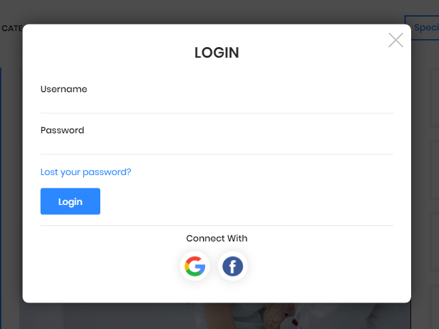Image resolution: width=439 pixels, height=329 pixels.
Task: Select the partially hidden Speci button
Action: coord(423,28)
